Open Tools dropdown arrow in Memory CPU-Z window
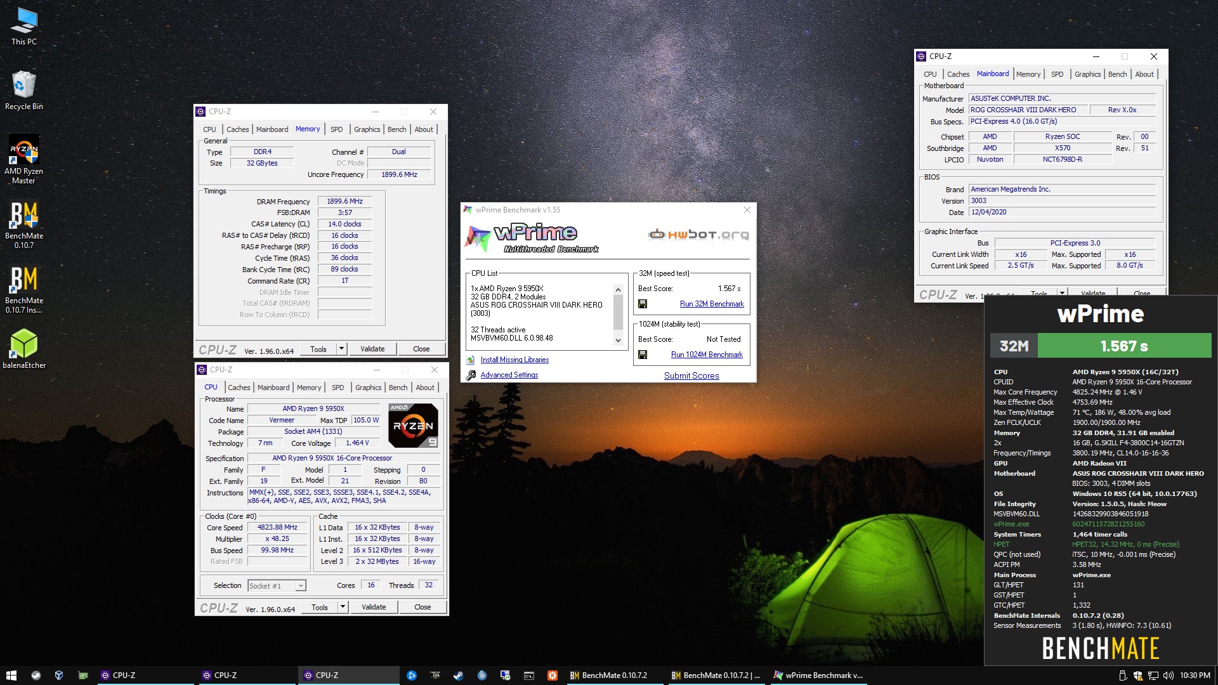The height and width of the screenshot is (685, 1218). (x=341, y=349)
